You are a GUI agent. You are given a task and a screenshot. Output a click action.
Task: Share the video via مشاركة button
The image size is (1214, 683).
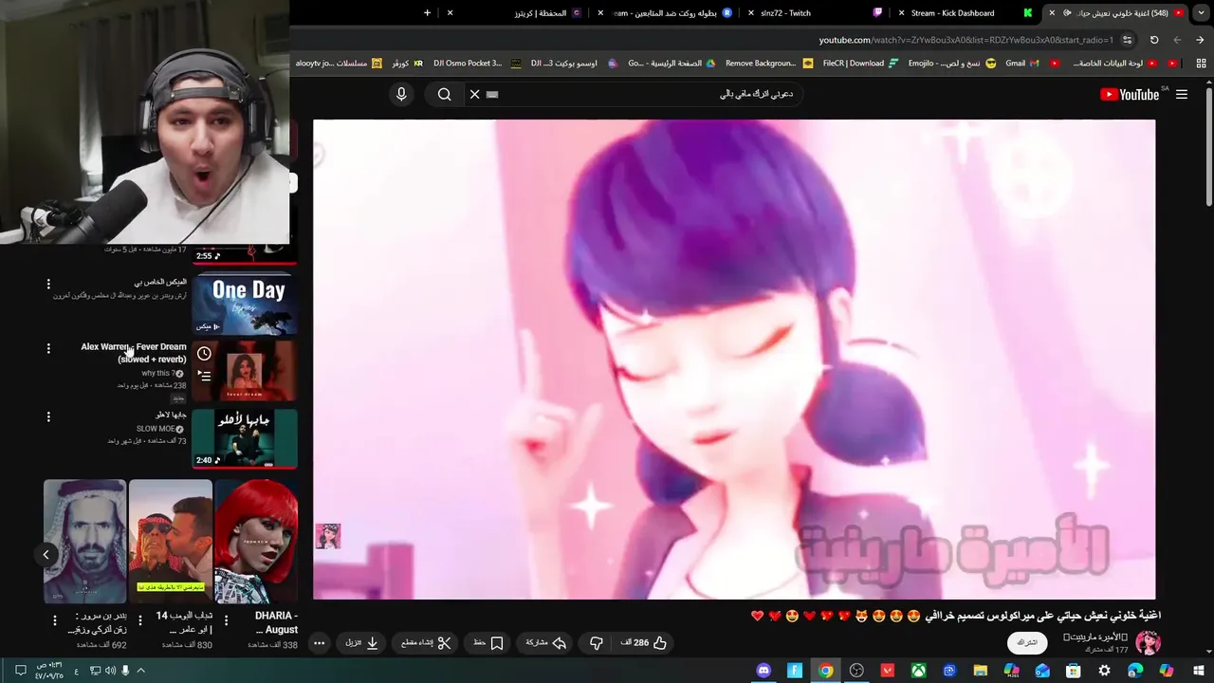click(x=545, y=642)
